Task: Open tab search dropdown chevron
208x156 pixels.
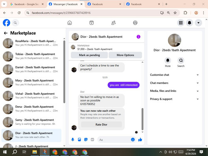Action: point(4,4)
